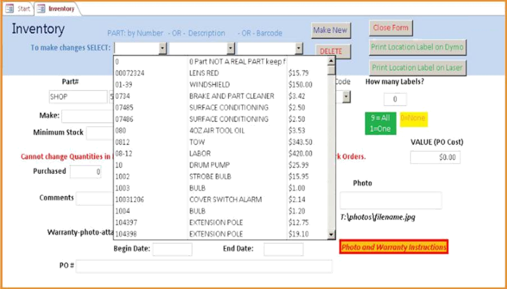The width and height of the screenshot is (507, 289).
Task: Click the Photo filename field
Action: coord(391,200)
